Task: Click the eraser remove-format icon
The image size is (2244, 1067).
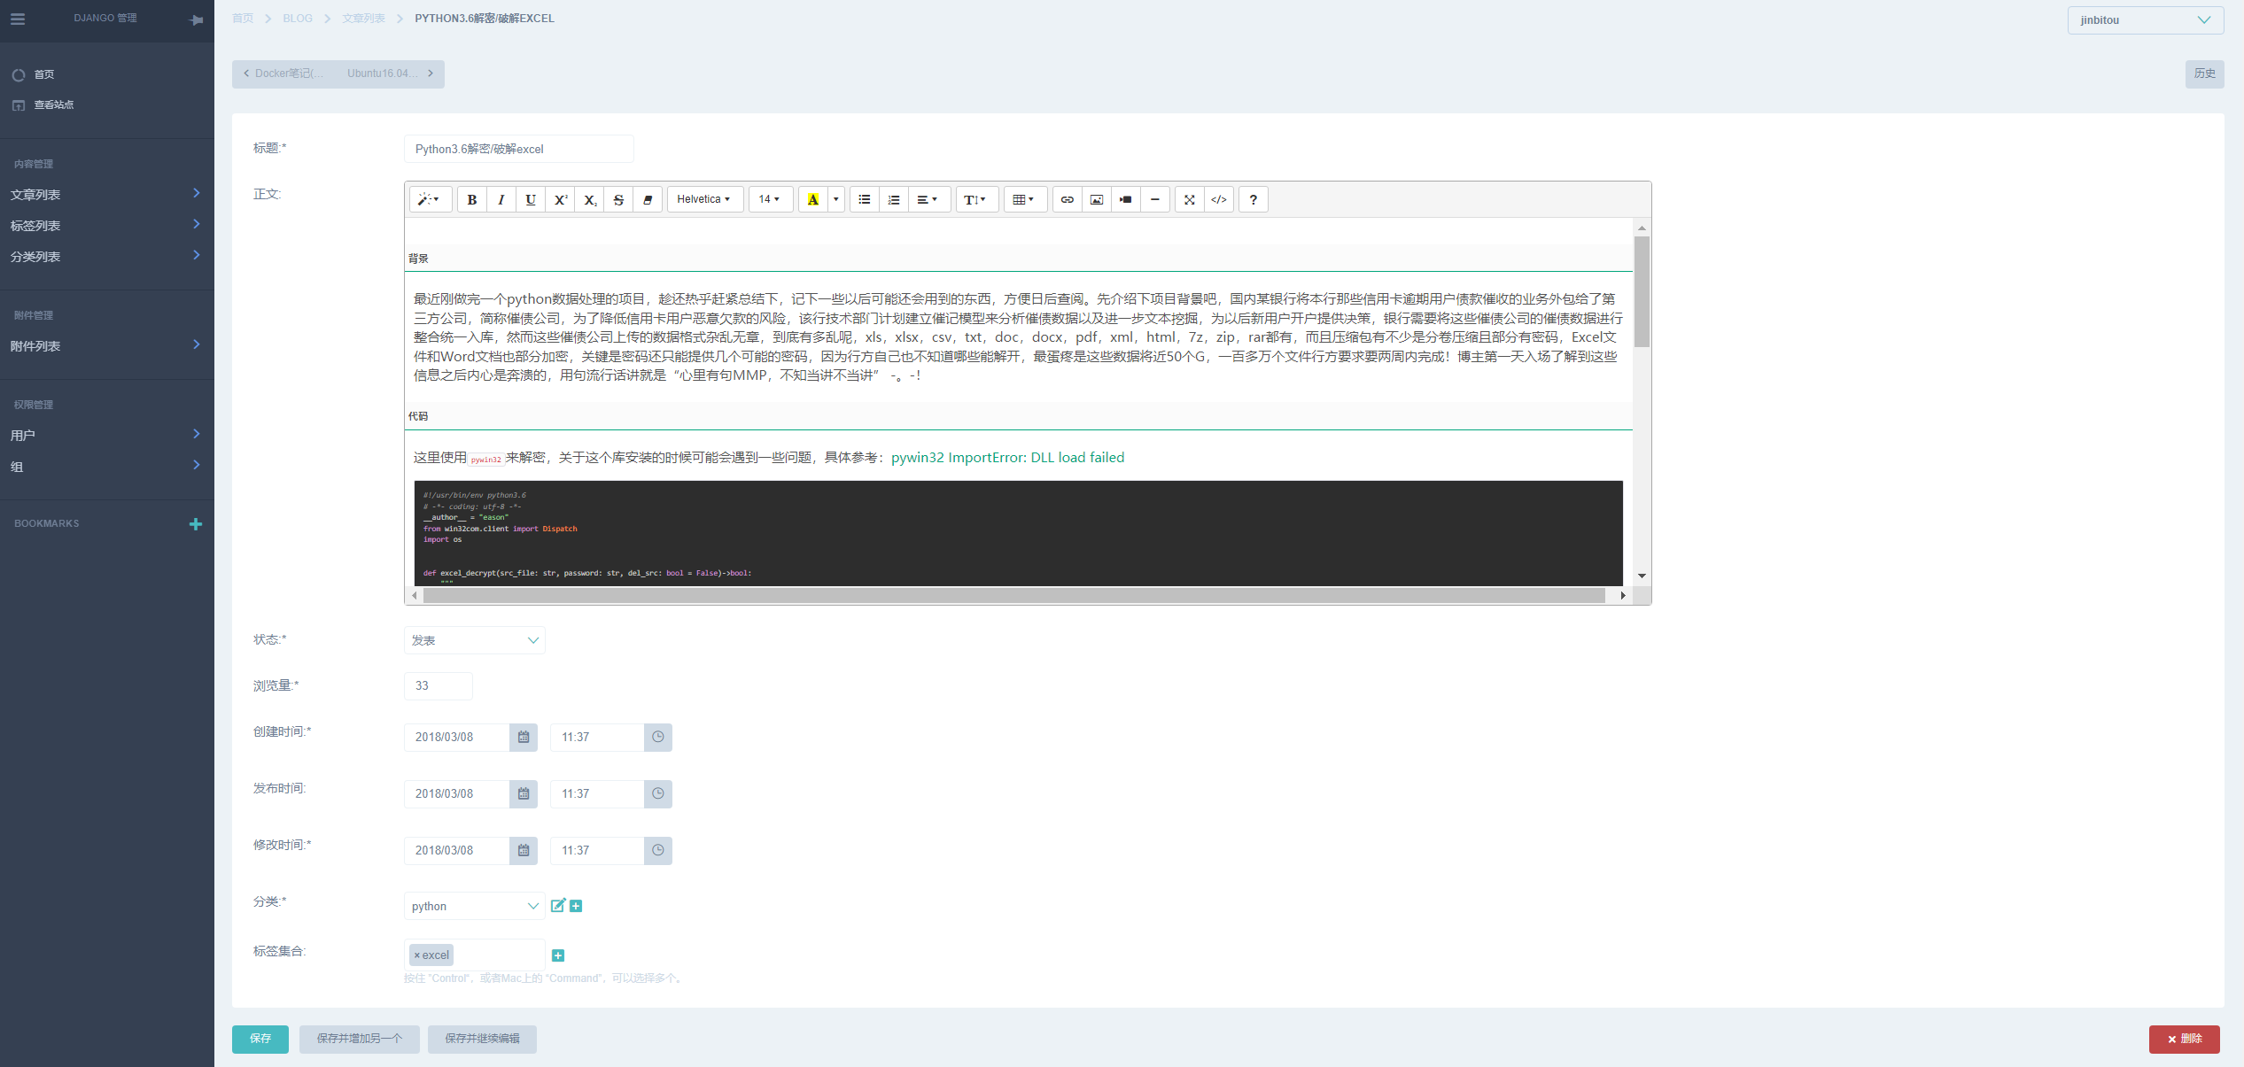Action: (x=648, y=200)
